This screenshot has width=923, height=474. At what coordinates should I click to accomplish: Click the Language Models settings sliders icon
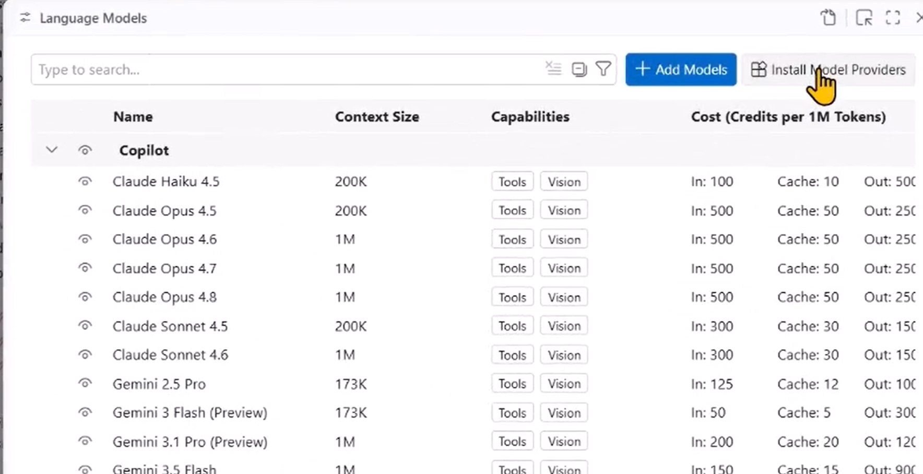(25, 18)
